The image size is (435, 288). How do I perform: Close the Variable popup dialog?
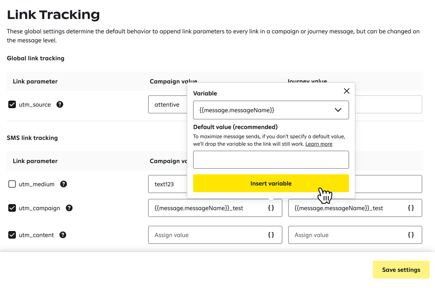(346, 91)
